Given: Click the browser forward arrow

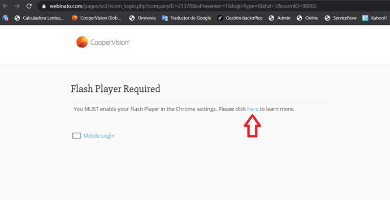Looking at the screenshot, I should (17, 6).
